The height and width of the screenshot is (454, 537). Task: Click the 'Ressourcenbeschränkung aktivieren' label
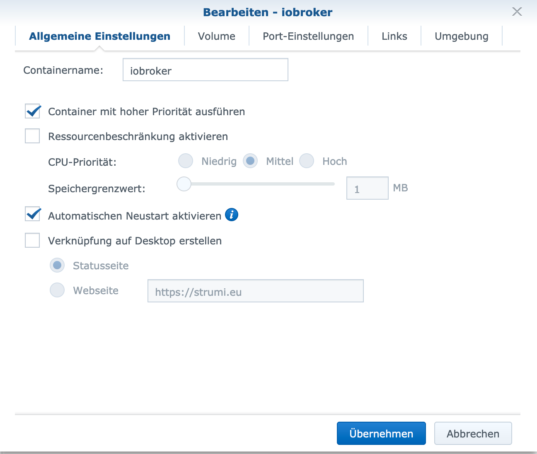138,137
